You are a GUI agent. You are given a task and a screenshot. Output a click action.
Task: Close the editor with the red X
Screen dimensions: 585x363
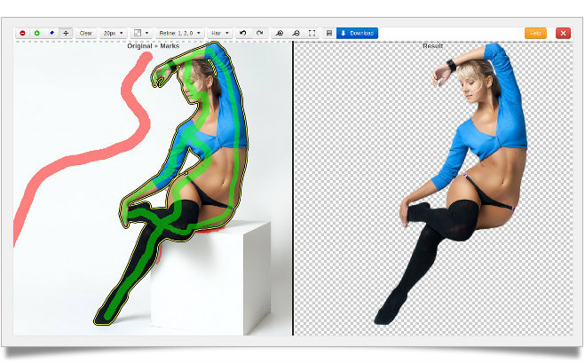click(563, 33)
